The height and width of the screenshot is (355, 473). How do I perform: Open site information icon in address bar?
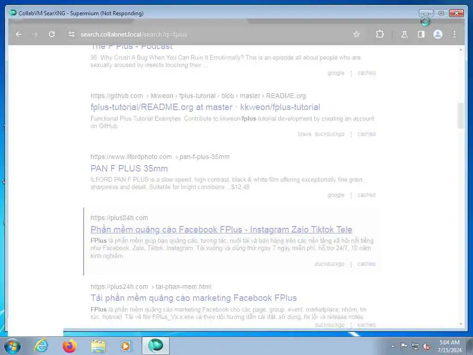pyautogui.click(x=72, y=34)
